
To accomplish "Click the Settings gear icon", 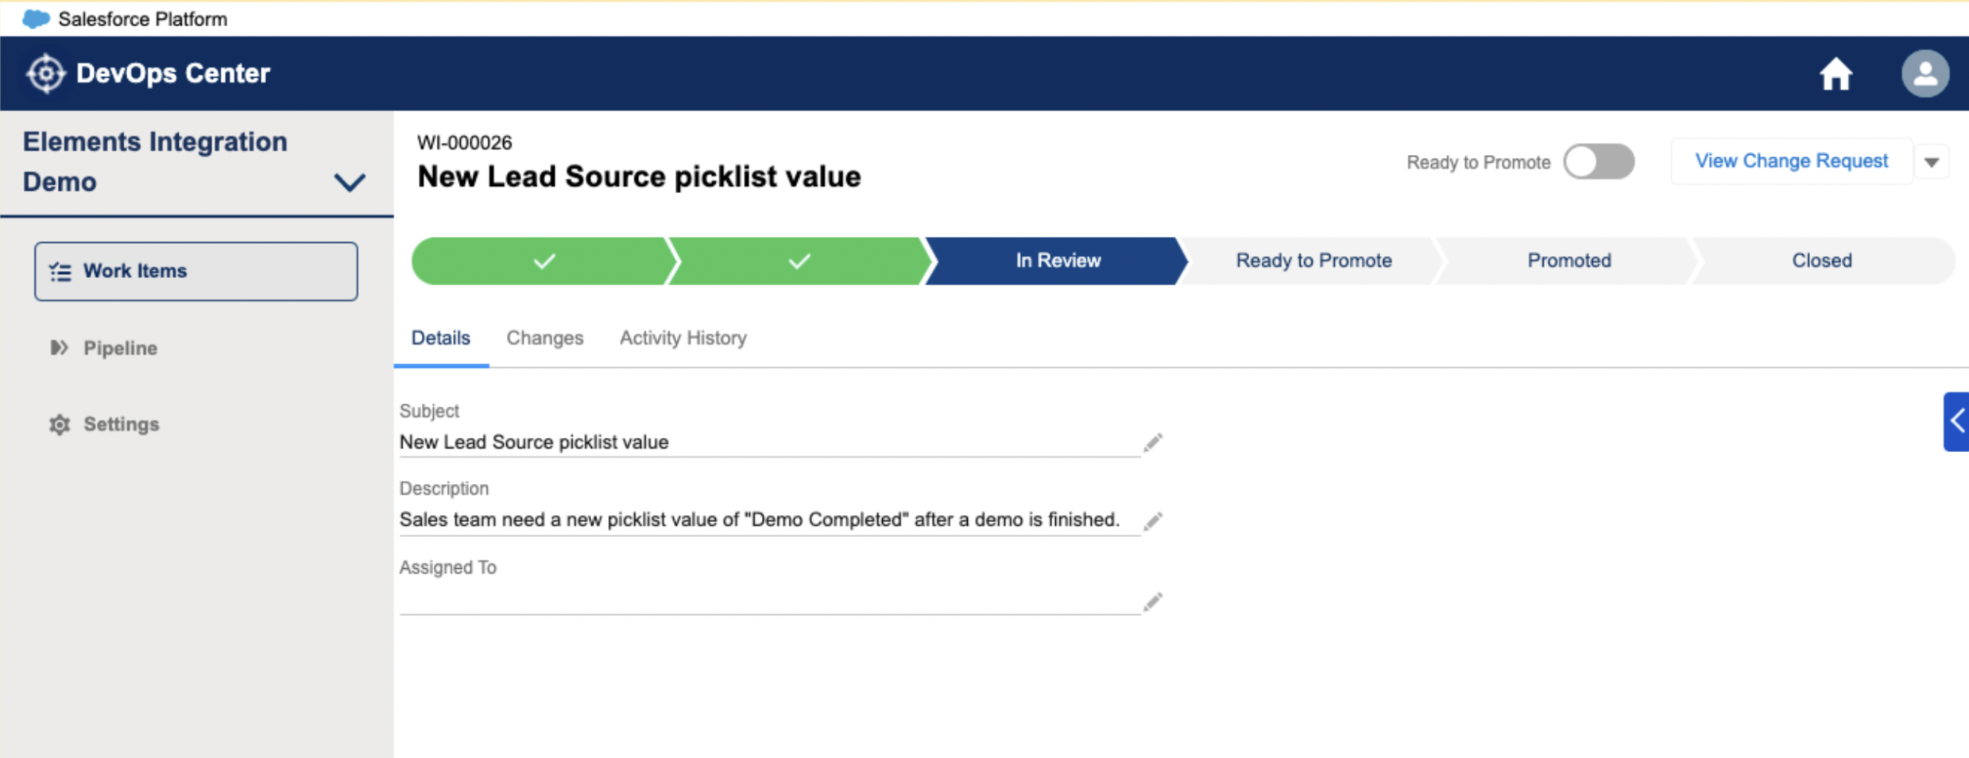I will [x=60, y=424].
